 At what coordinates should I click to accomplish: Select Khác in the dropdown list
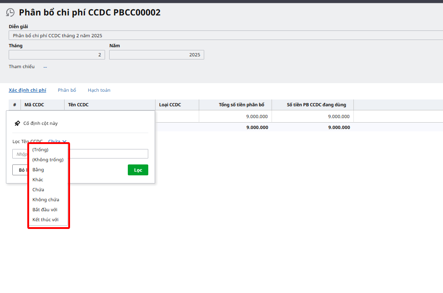(38, 179)
